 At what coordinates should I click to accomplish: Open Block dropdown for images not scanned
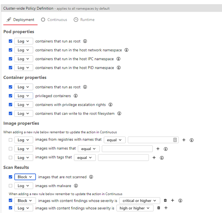pyautogui.click(x=25, y=177)
